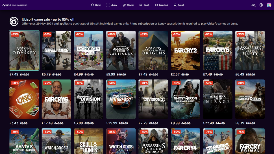Open the controller icon in the header
This screenshot has height=154, width=274.
coord(253,5)
